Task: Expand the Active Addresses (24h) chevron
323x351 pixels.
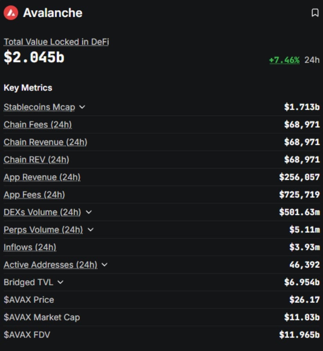Action: [105, 264]
